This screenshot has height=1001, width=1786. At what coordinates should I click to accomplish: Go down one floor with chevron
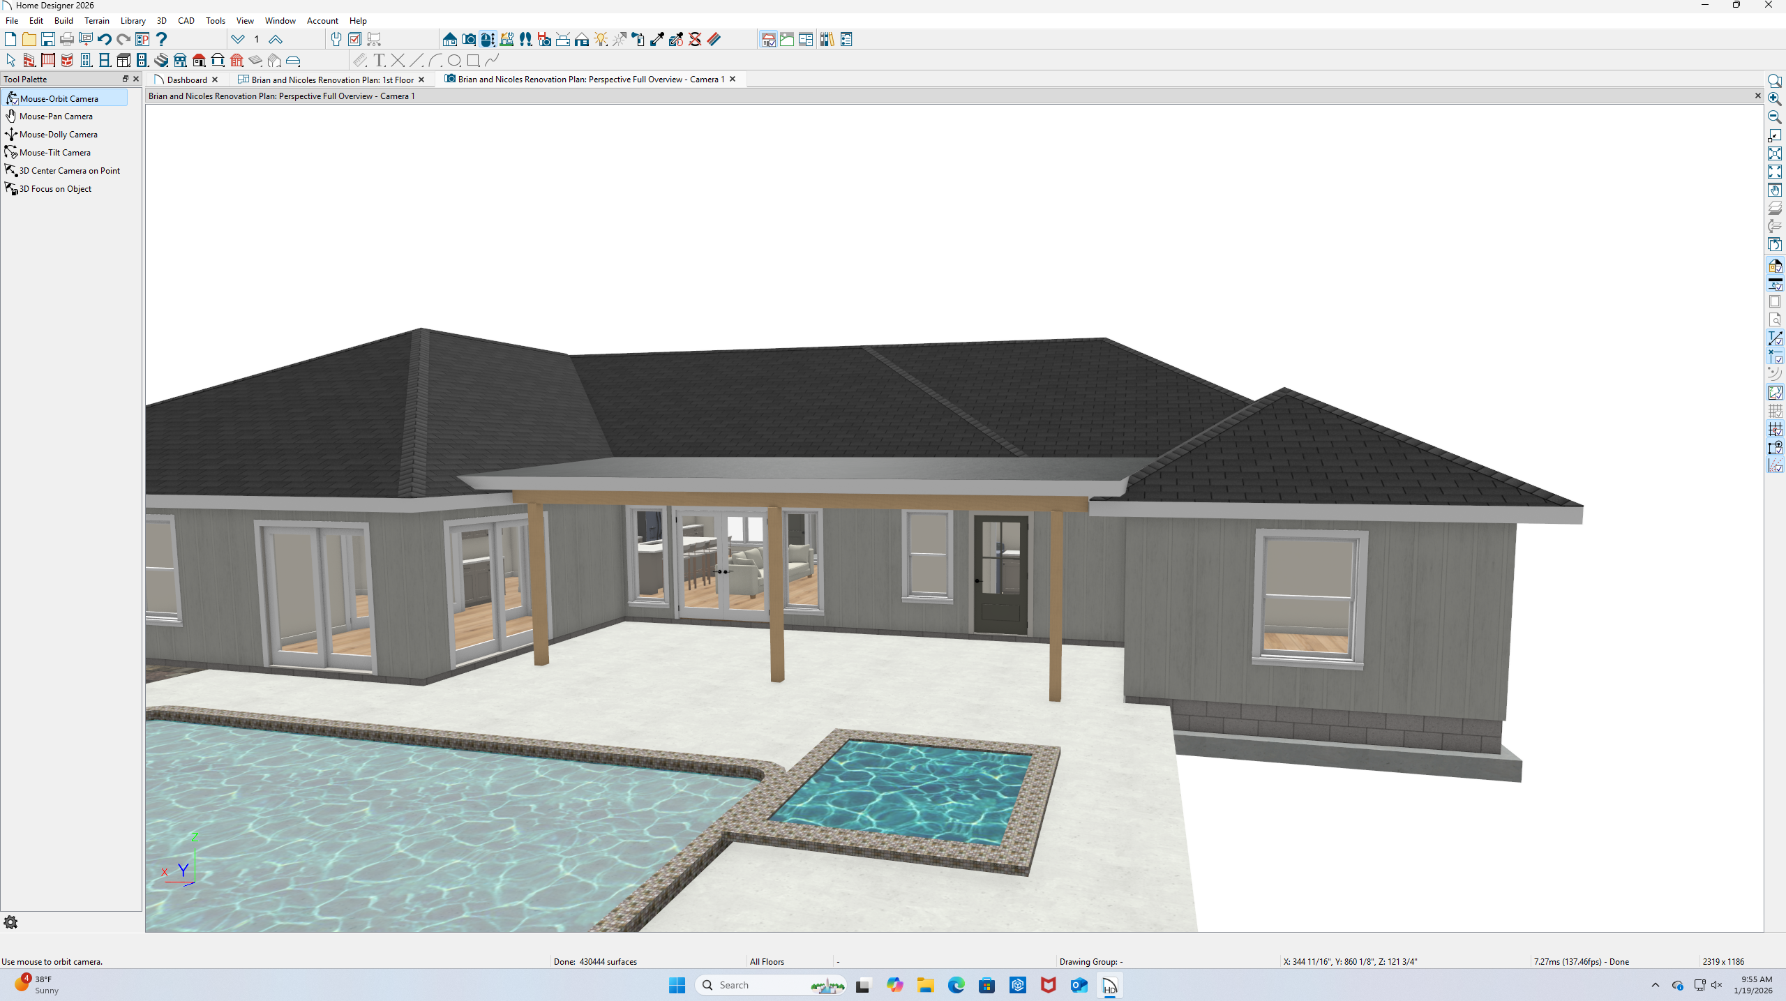click(238, 39)
